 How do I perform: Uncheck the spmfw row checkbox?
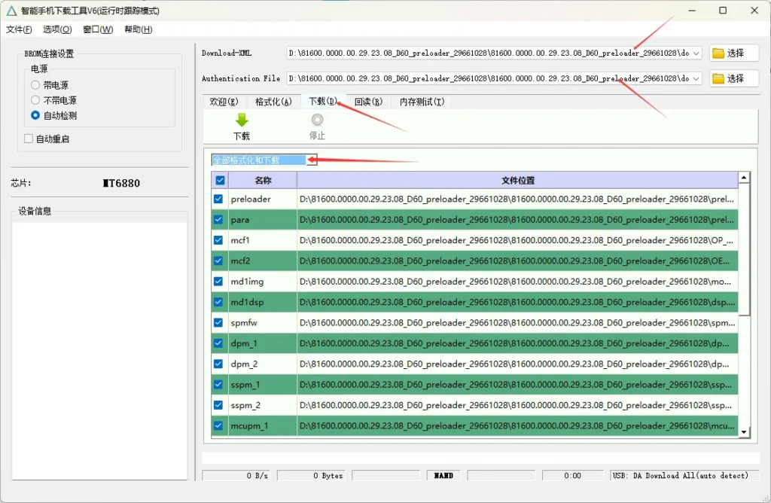tap(218, 323)
